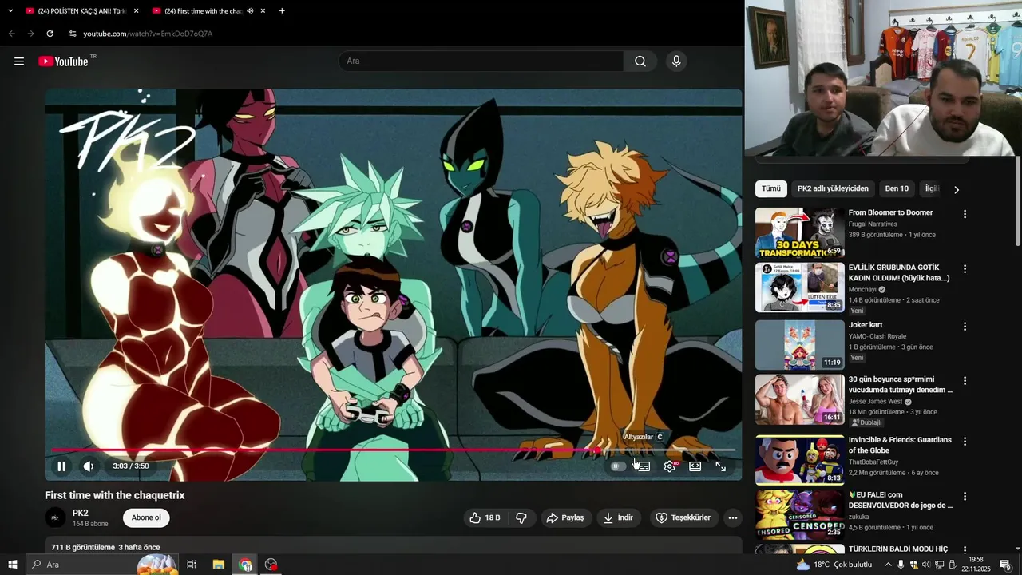Show more filter chips with the right arrow
Viewport: 1022px width, 575px height.
[x=957, y=189]
